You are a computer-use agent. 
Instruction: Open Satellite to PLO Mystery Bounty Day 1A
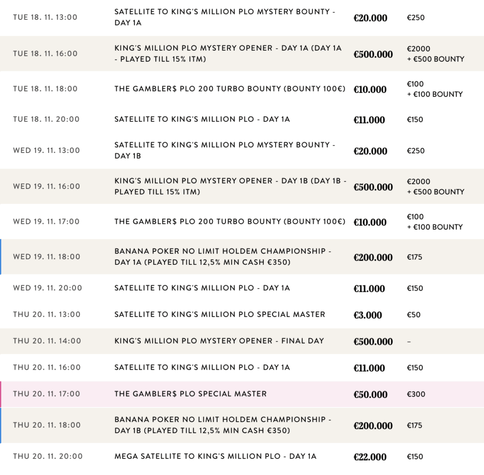coord(225,17)
